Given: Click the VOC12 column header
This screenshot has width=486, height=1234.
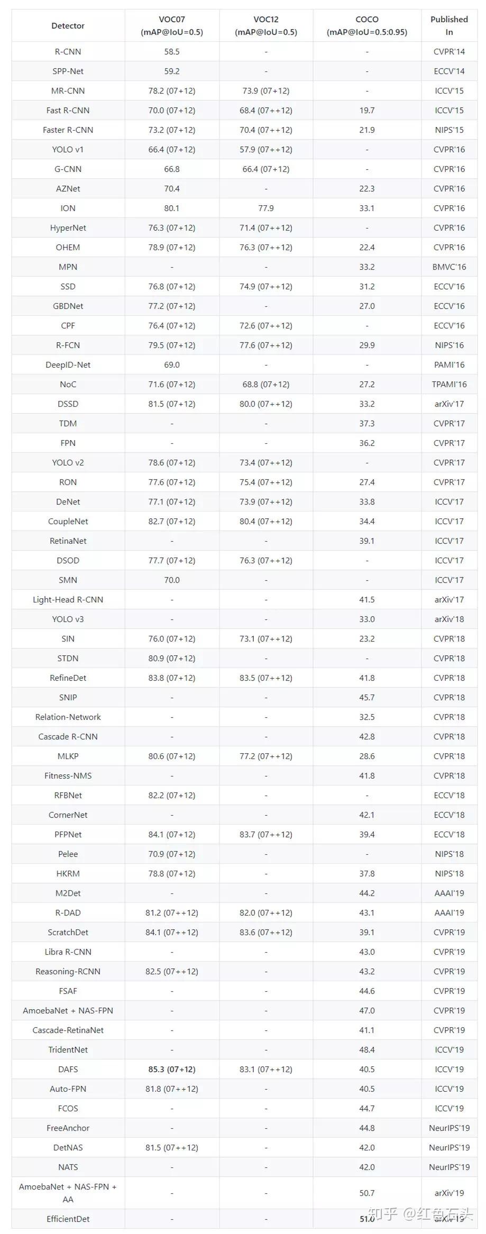Looking at the screenshot, I should [265, 25].
